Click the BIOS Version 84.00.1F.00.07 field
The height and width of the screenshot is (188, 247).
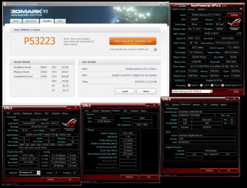pos(212,34)
